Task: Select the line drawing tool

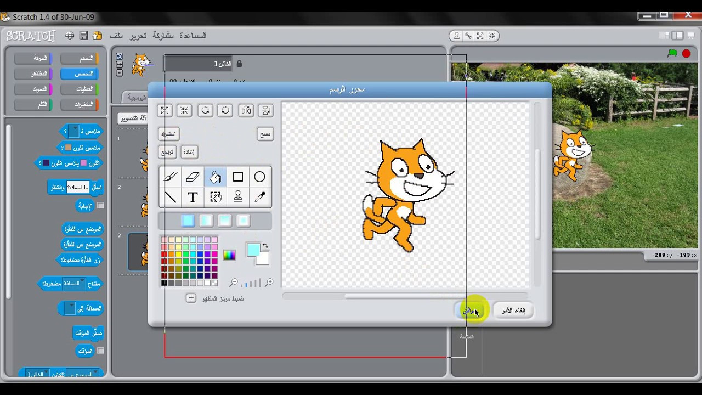Action: point(171,197)
